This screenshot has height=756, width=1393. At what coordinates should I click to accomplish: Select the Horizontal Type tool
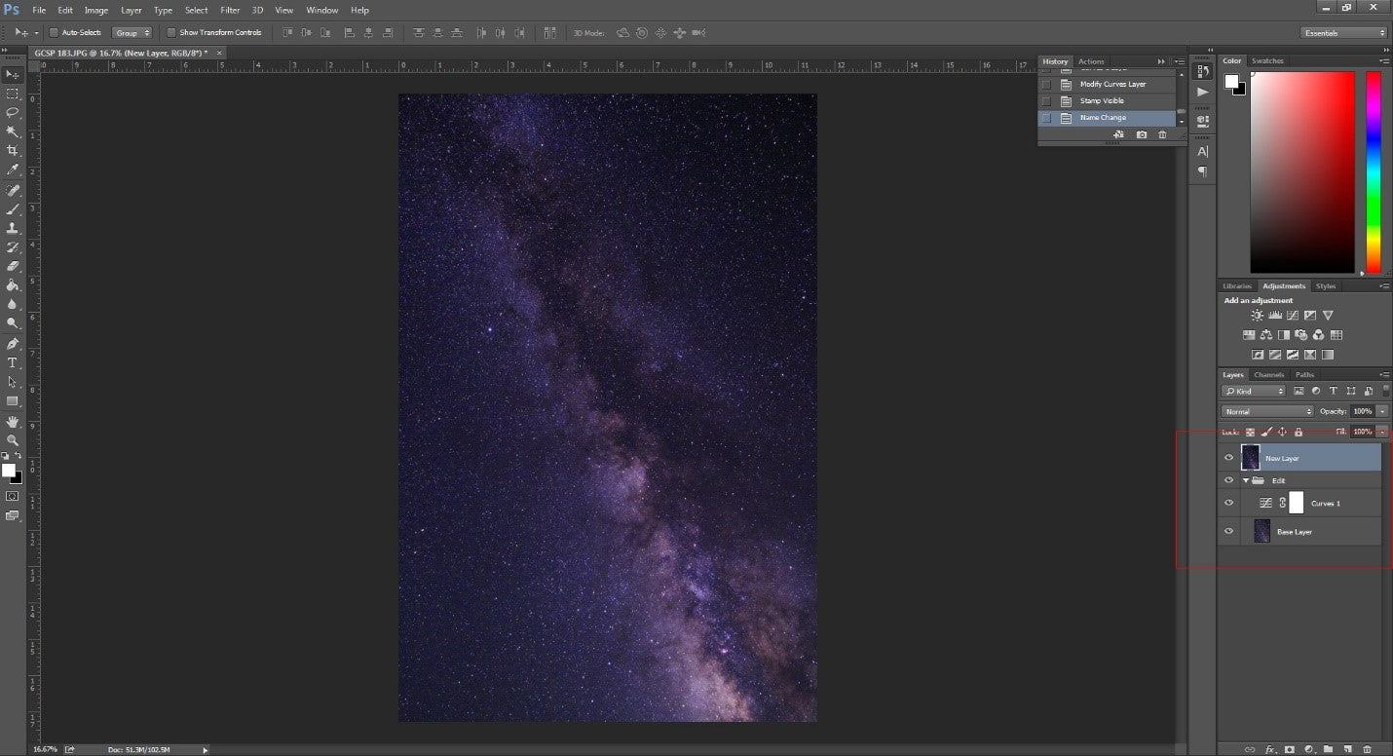click(13, 362)
